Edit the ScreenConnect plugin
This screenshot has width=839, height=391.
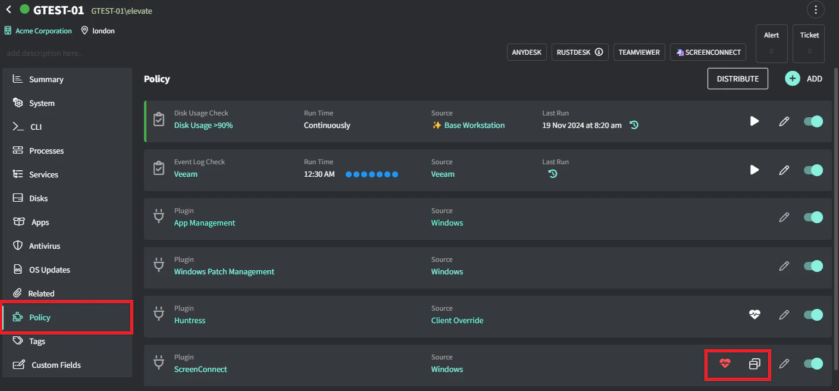click(784, 363)
